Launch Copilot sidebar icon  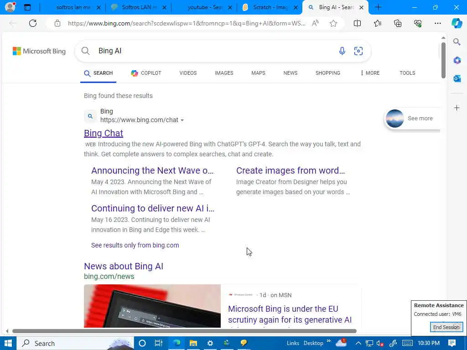pyautogui.click(x=457, y=23)
